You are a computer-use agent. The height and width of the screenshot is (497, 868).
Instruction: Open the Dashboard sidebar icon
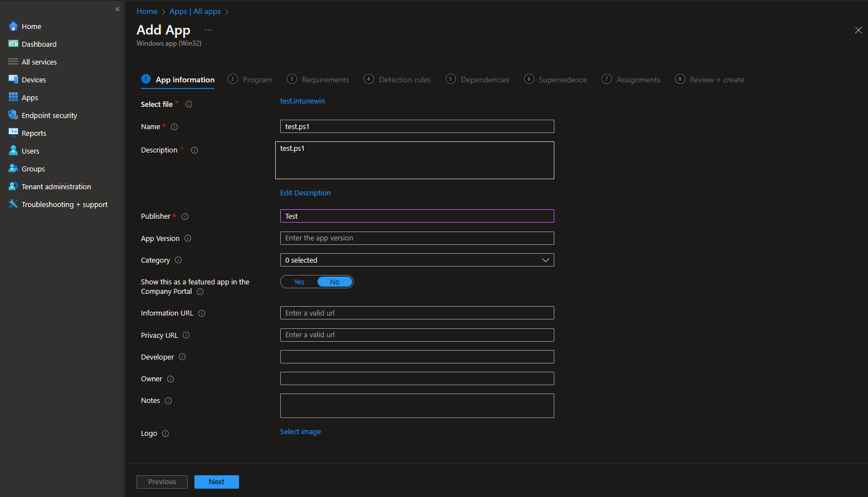(13, 44)
